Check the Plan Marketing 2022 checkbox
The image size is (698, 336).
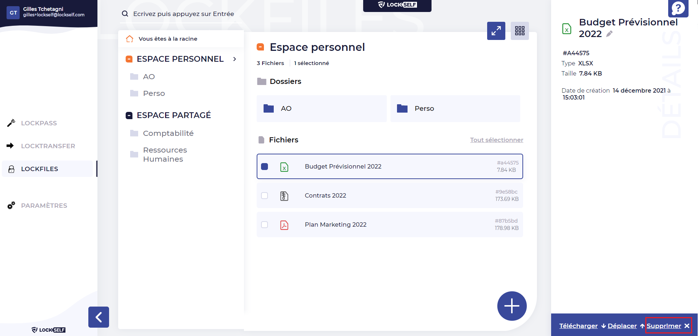pos(265,224)
